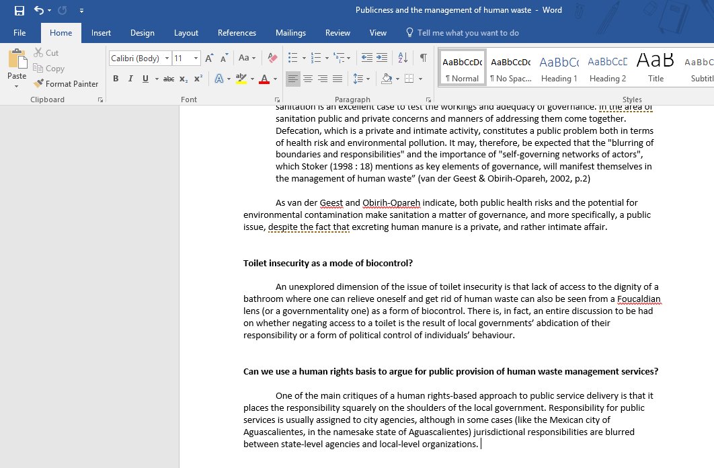Screen dimensions: 714x468
Task: Apply numbered list
Action: point(315,58)
